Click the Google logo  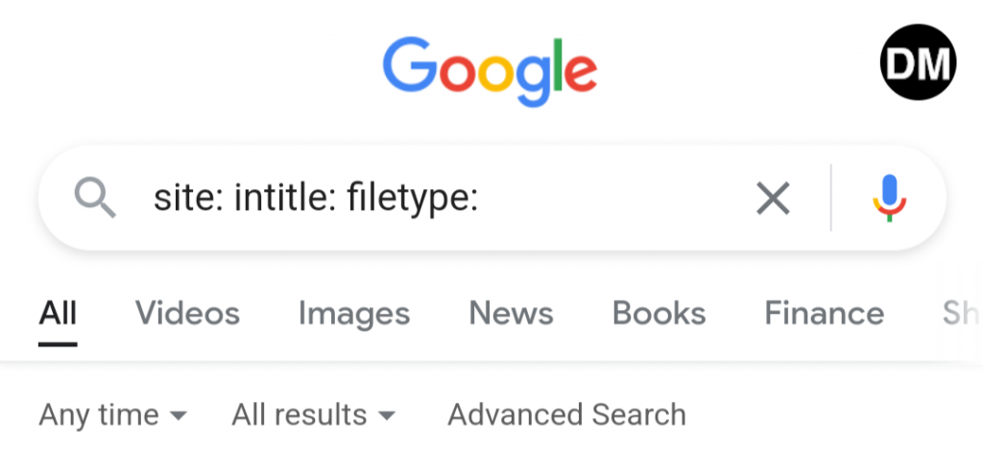(490, 70)
